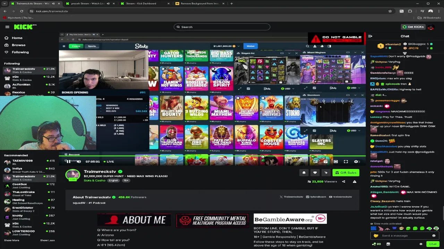
Task: Open TAEMIN1998 recommended channel
Action: coord(29,162)
